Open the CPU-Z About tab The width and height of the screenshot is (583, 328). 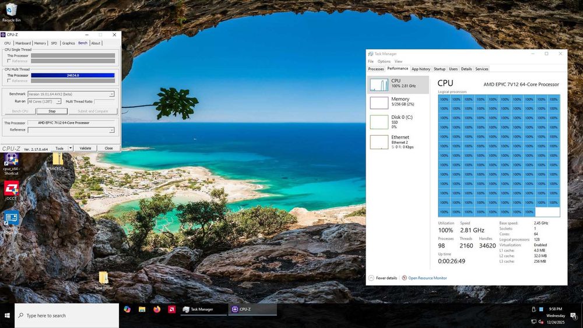click(x=96, y=43)
